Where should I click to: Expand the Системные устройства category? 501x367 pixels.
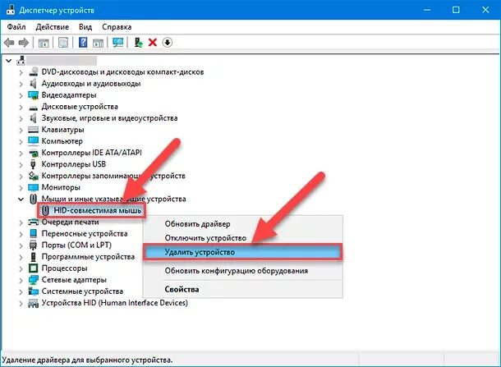(21, 291)
